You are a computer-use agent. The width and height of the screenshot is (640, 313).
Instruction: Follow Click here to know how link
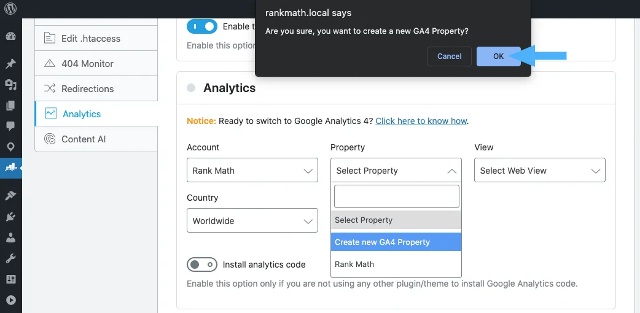421,121
